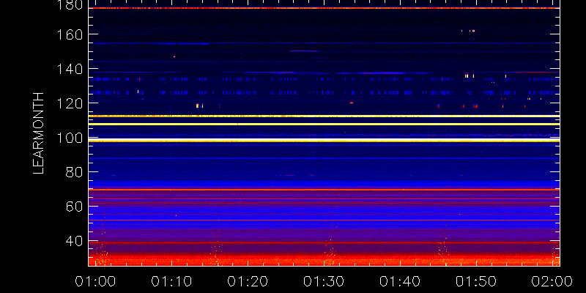This screenshot has height=293, width=586.
Task: Click the 80 frequency axis label
Action: pos(74,172)
